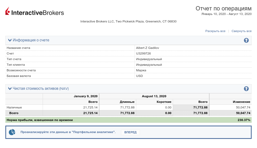Screen dimensions: 257x148
Task: Click the Interactive Brokers logo
Action: pos(35,12)
